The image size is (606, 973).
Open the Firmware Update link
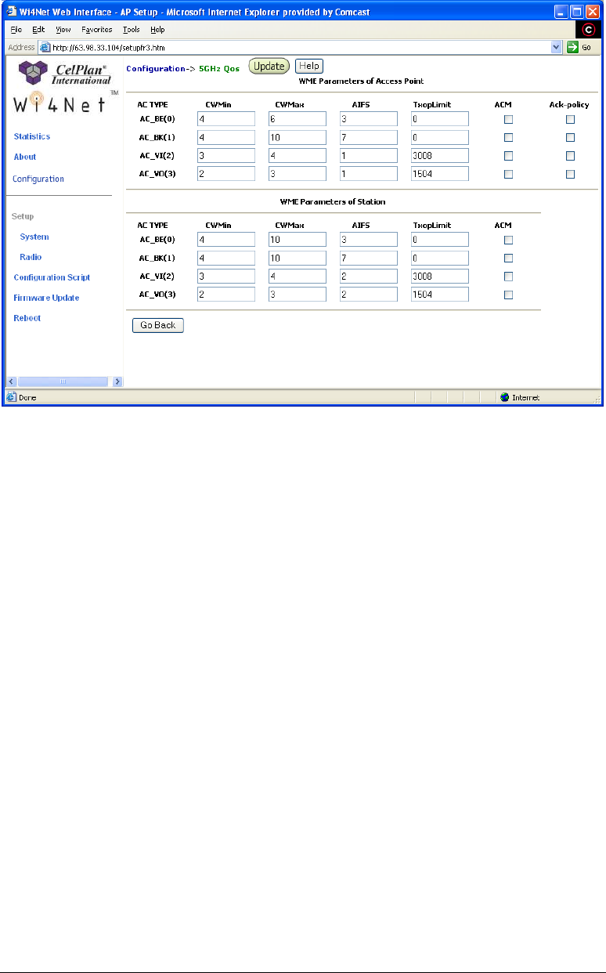tap(46, 298)
